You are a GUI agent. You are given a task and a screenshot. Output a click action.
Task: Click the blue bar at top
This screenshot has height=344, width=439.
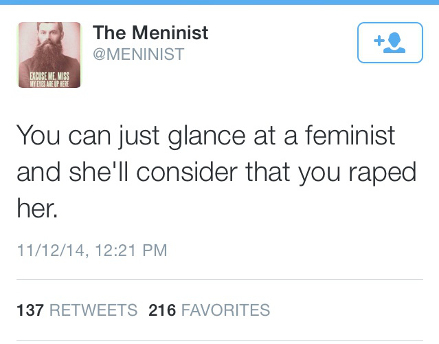click(219, 2)
